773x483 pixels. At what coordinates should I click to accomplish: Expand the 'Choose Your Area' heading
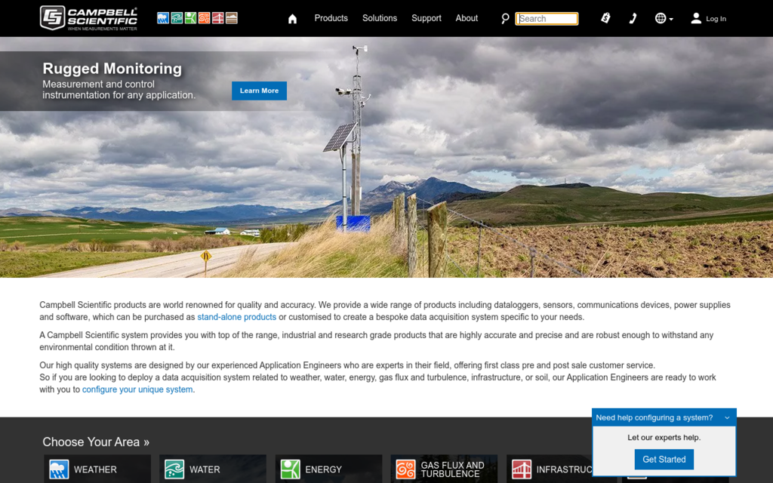(x=96, y=441)
